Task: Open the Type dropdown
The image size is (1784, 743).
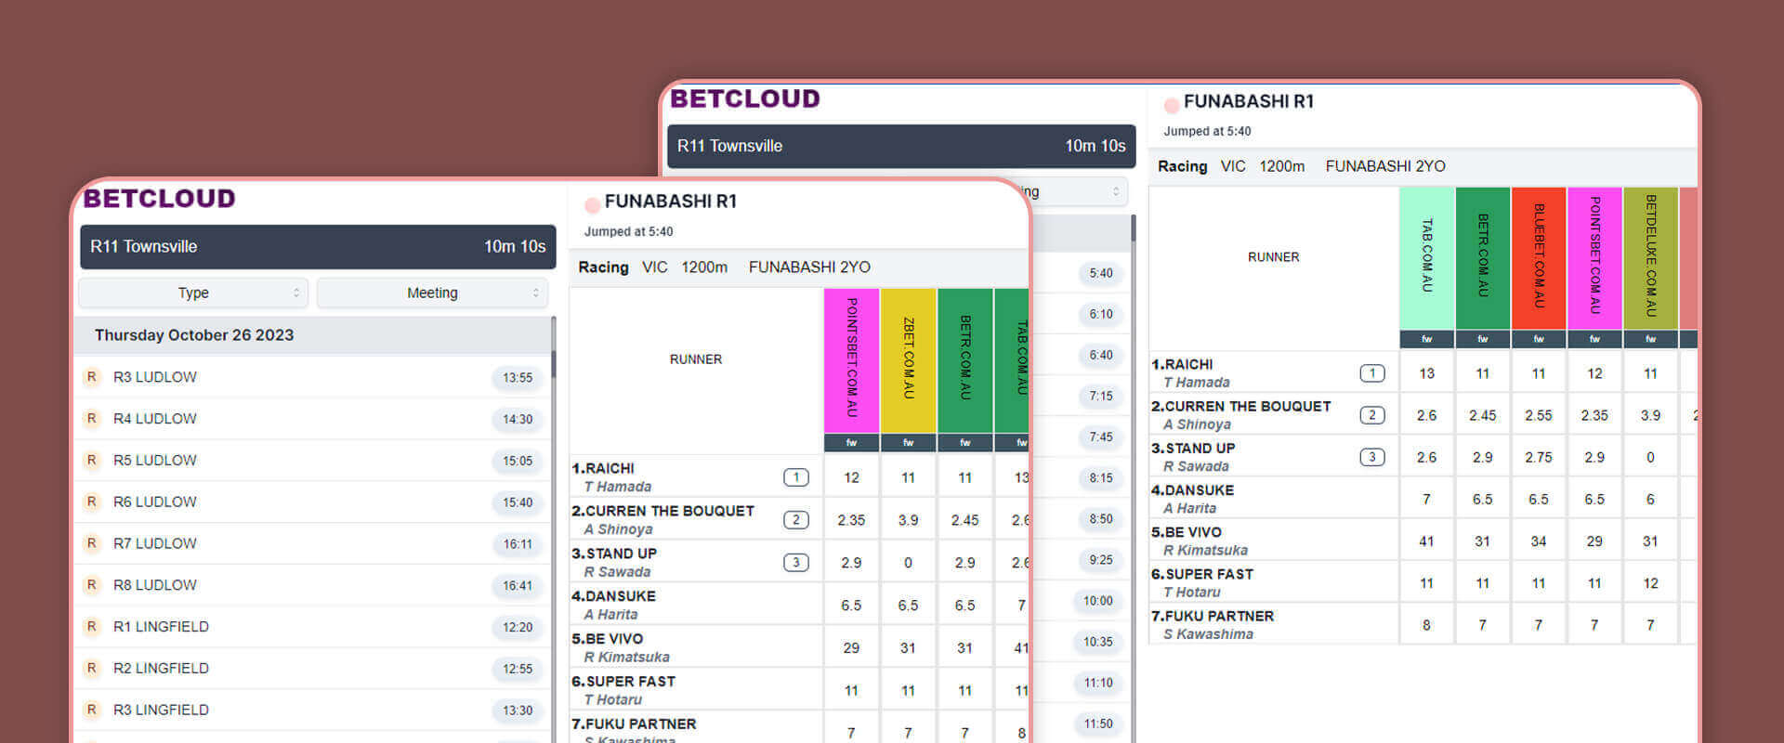Action: click(193, 293)
